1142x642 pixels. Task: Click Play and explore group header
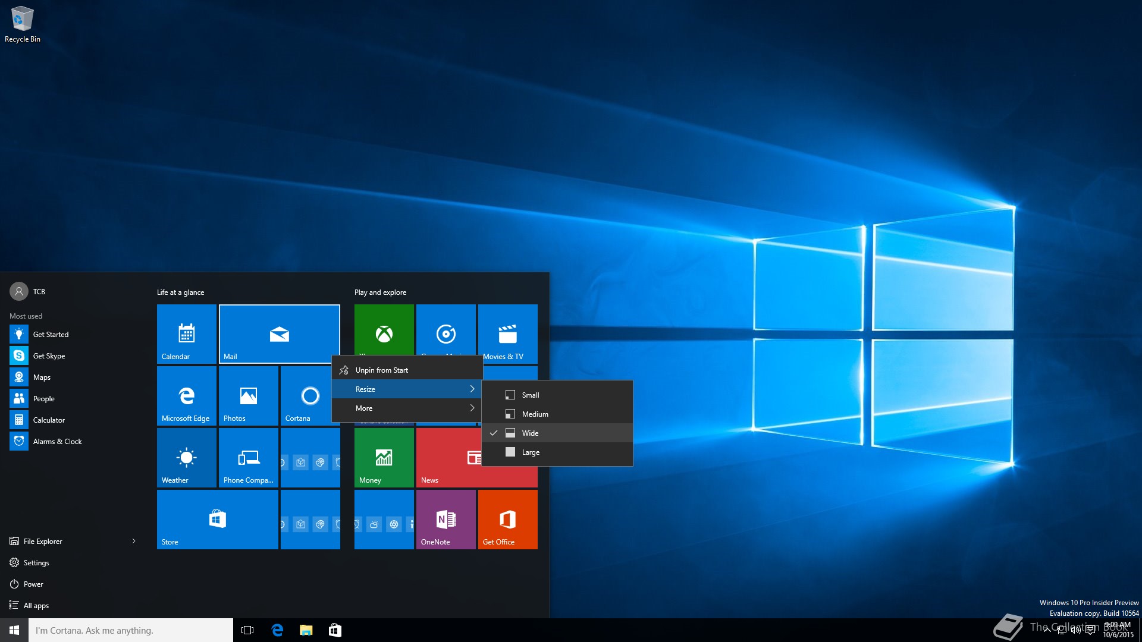[381, 292]
